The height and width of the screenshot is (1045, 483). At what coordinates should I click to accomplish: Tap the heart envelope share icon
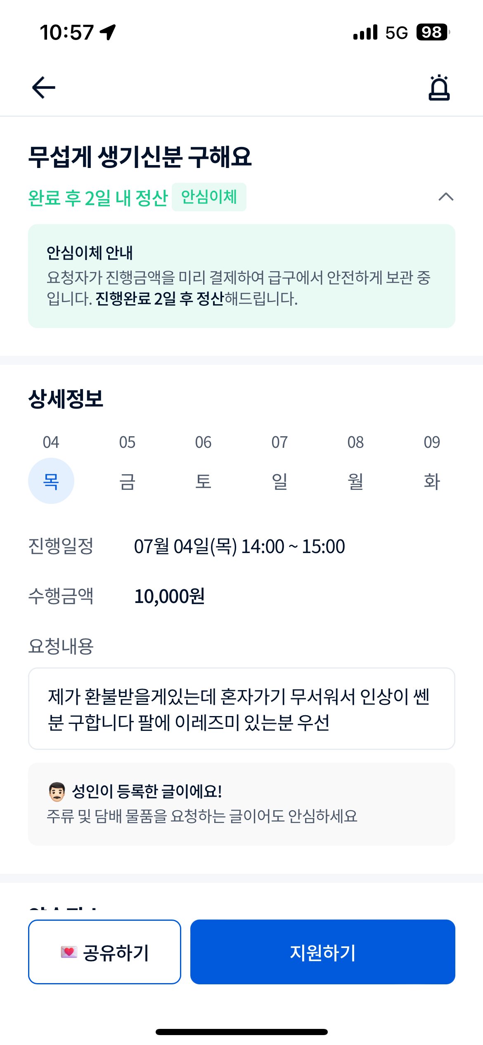click(x=69, y=952)
